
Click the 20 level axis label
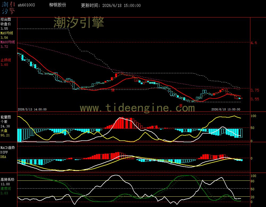click(x=252, y=197)
